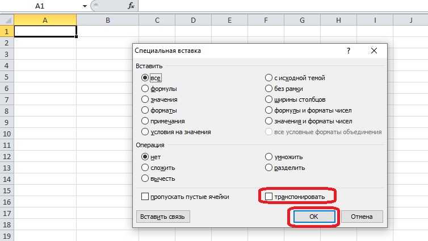Tick the 'транспонировать' checkbox
The height and width of the screenshot is (241, 428).
269,197
